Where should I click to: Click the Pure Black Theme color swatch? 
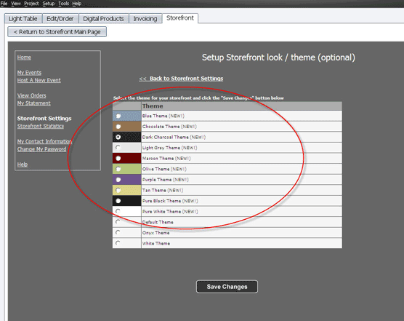pyautogui.click(x=126, y=200)
